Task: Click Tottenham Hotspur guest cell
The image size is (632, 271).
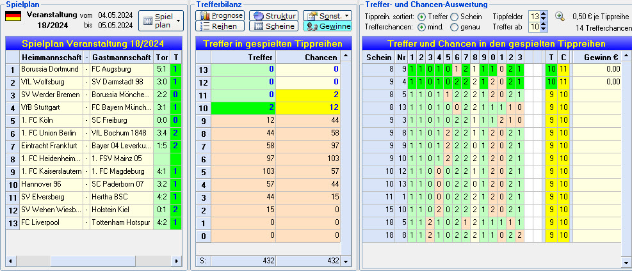Action: pyautogui.click(x=121, y=223)
